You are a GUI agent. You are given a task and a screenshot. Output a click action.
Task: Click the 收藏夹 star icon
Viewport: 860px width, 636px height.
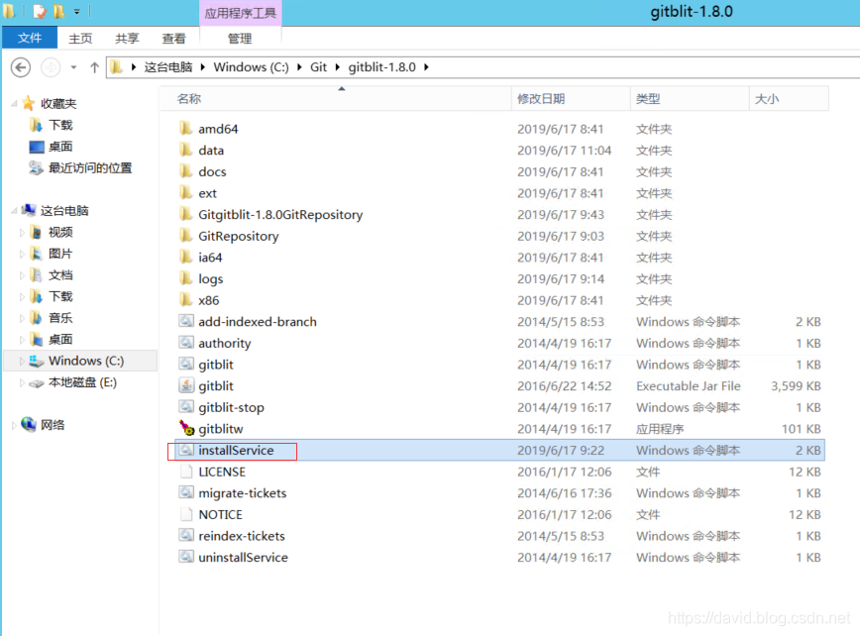(x=28, y=103)
